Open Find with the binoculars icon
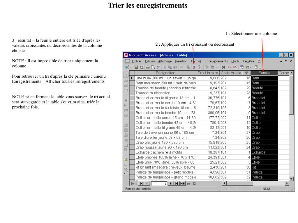This screenshot has height=223, width=298. (x=223, y=67)
